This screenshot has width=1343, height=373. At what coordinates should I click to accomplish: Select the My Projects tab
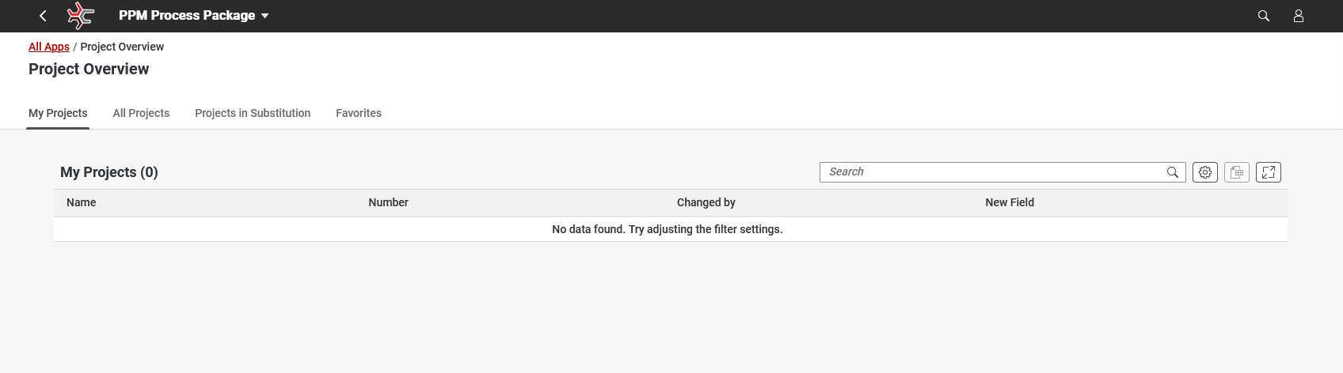(x=58, y=113)
